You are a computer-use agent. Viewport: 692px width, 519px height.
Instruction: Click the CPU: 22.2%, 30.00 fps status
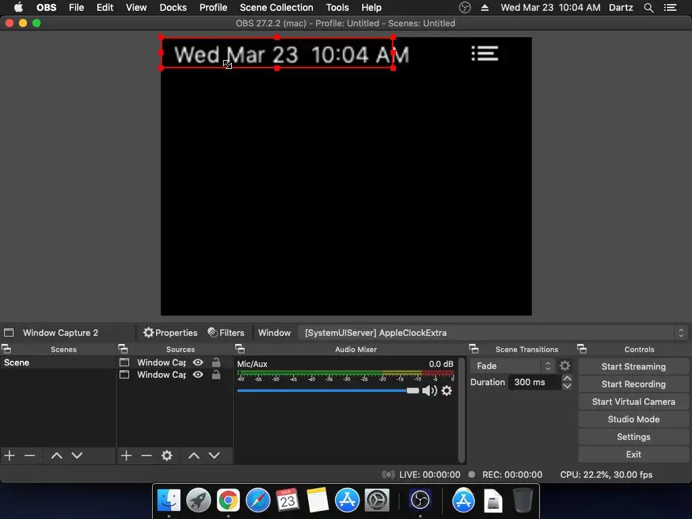pyautogui.click(x=606, y=474)
